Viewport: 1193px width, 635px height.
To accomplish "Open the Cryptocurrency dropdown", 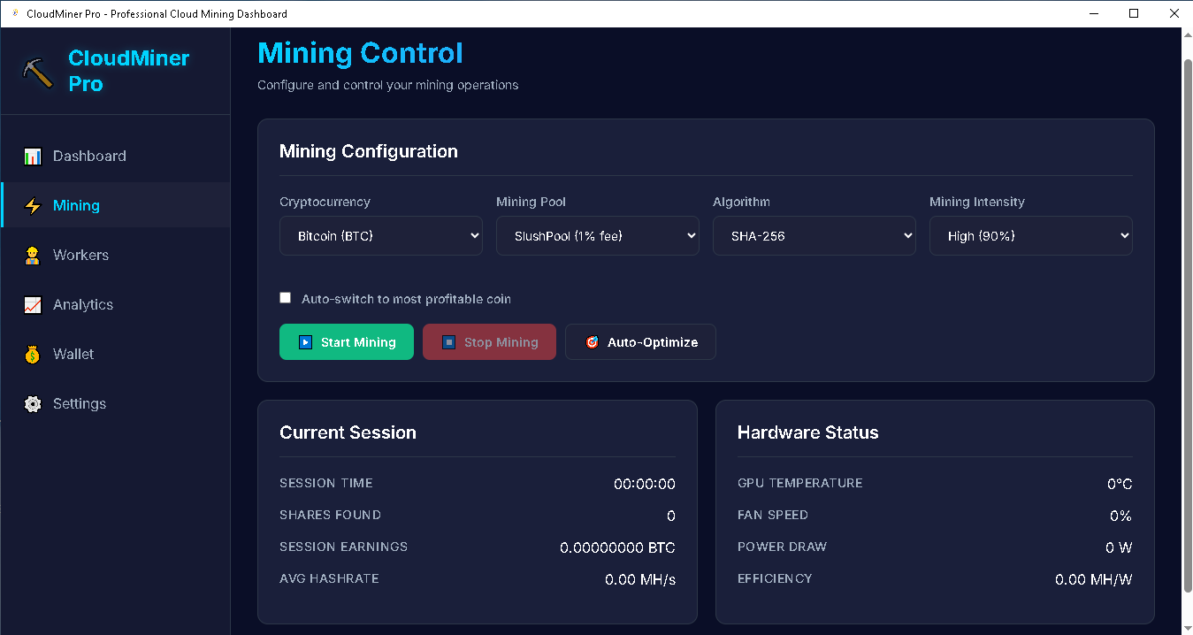I will click(380, 236).
